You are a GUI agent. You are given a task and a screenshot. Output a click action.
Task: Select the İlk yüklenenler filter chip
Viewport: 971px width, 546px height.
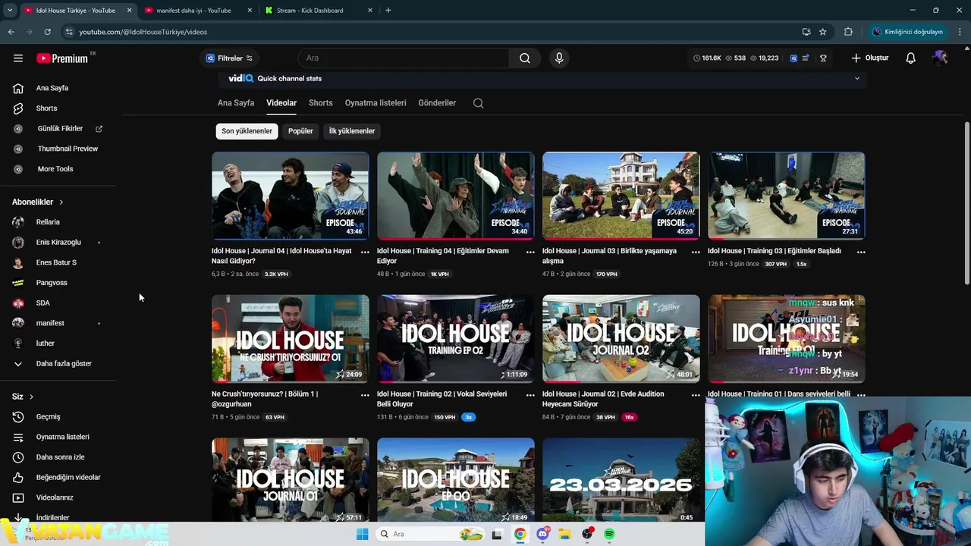click(352, 131)
